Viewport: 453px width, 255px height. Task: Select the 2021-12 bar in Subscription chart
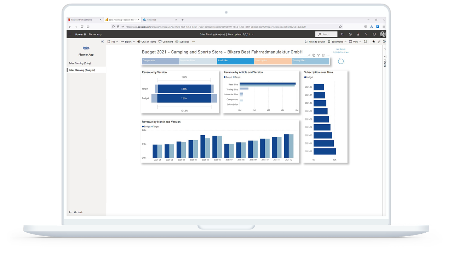click(325, 152)
